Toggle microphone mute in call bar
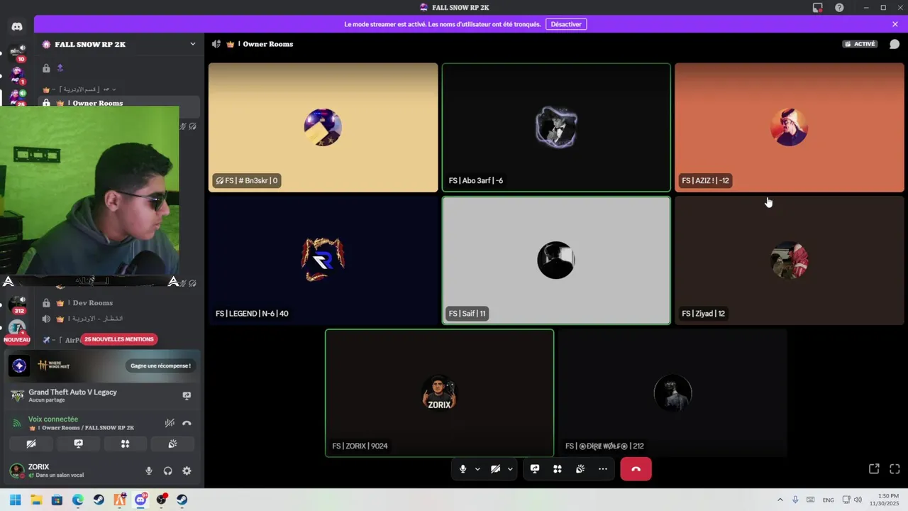908x511 pixels. pyautogui.click(x=463, y=469)
